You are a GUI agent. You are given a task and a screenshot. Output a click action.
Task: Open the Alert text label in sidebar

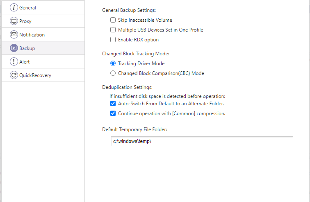pos(25,61)
